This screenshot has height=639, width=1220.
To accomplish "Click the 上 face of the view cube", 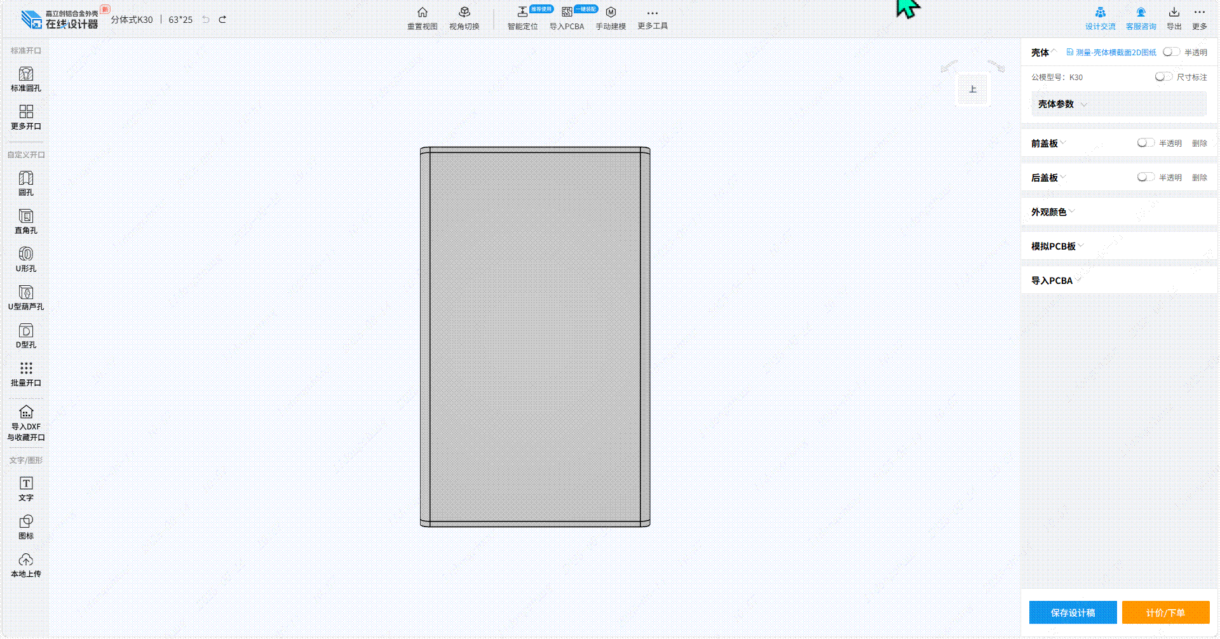I will pyautogui.click(x=972, y=90).
